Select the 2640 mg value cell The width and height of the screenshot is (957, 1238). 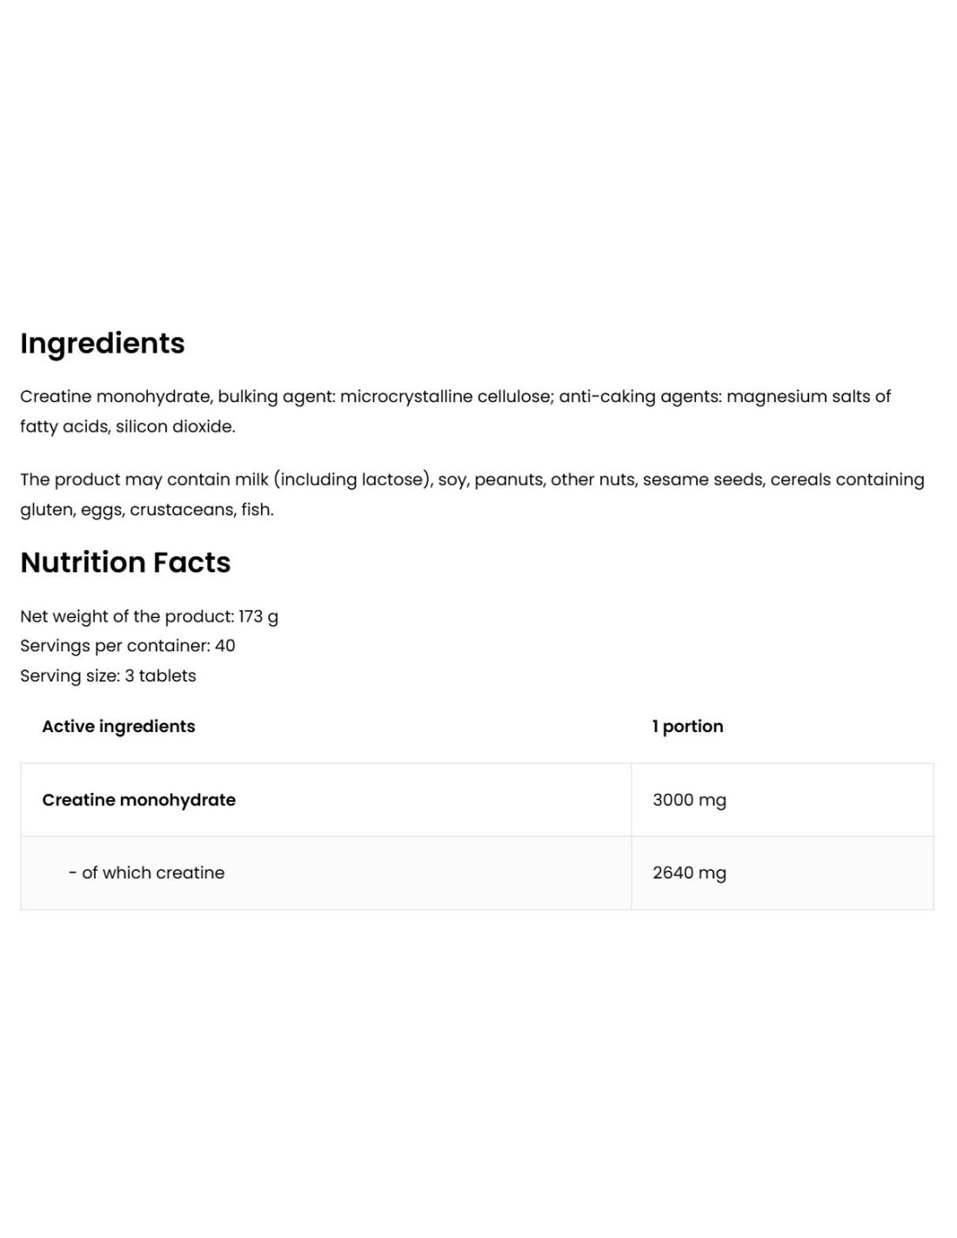click(689, 872)
